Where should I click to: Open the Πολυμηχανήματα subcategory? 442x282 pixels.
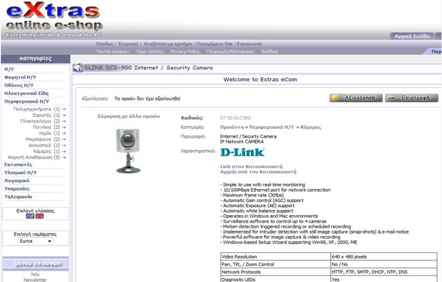(x=32, y=109)
